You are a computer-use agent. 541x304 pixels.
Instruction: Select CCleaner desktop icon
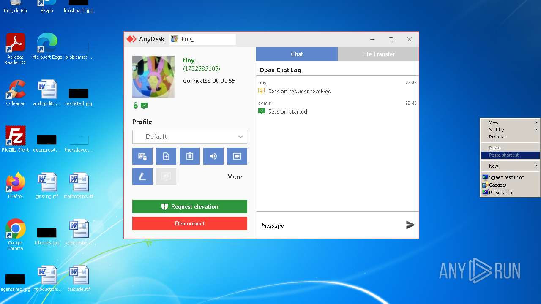tap(15, 93)
